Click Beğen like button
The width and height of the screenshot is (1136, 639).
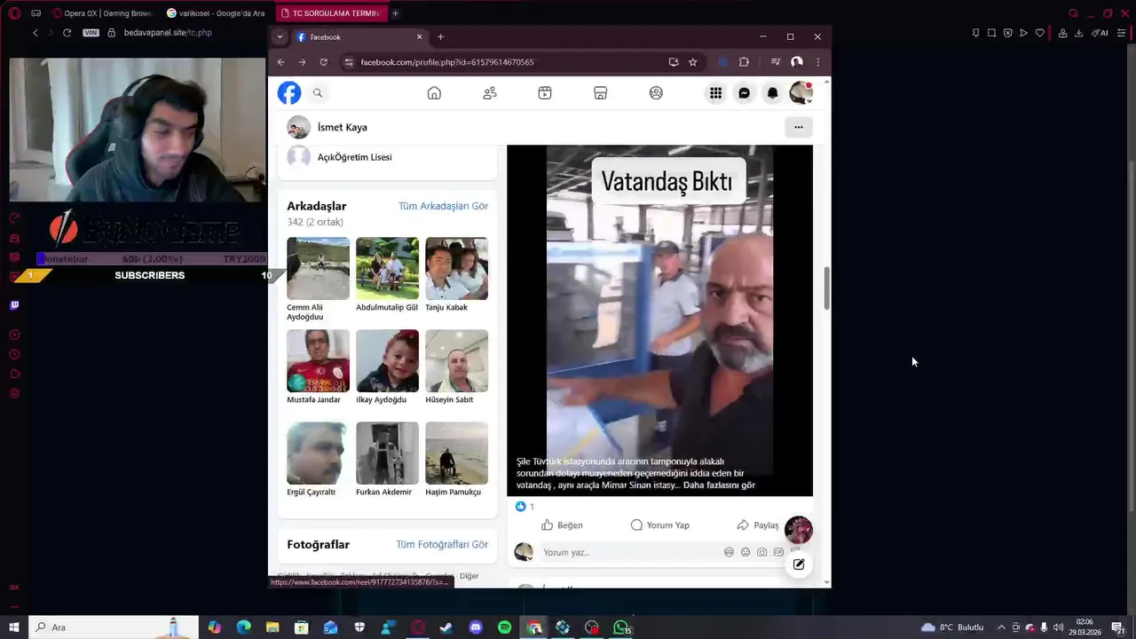pyautogui.click(x=563, y=525)
